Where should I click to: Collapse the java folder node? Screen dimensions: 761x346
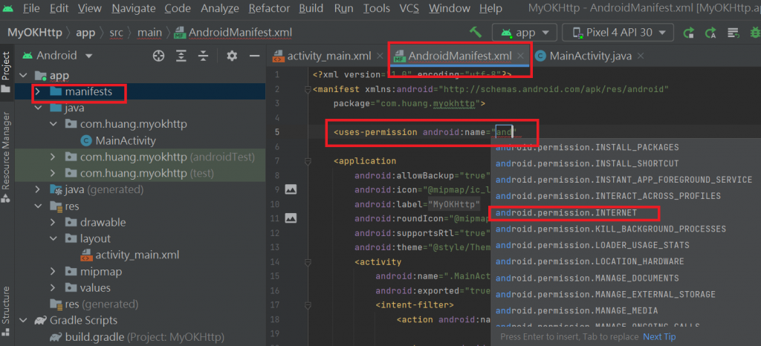coord(38,108)
